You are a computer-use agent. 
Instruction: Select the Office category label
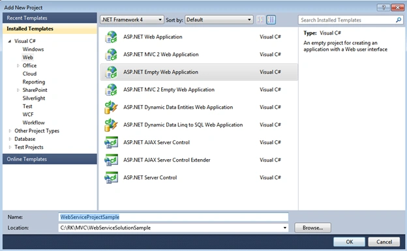[x=29, y=66]
